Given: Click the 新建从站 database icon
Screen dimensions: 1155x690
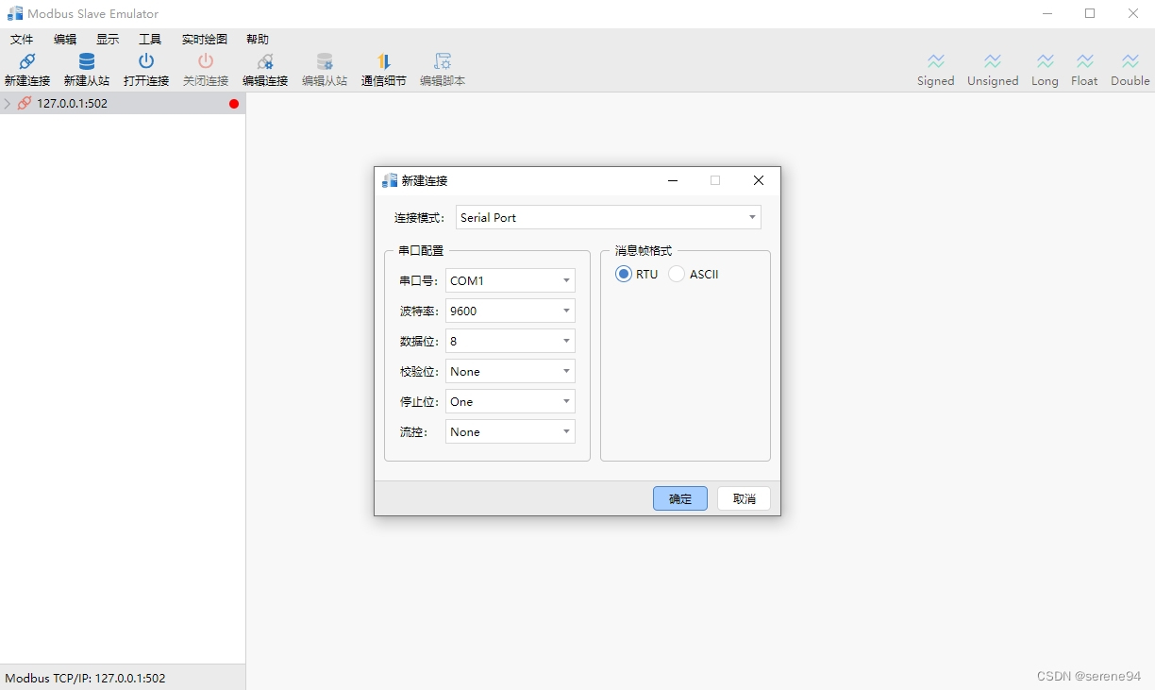Looking at the screenshot, I should click(87, 62).
